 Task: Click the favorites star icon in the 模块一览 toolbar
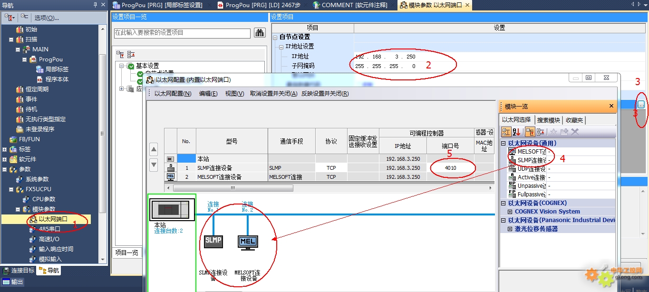(553, 132)
